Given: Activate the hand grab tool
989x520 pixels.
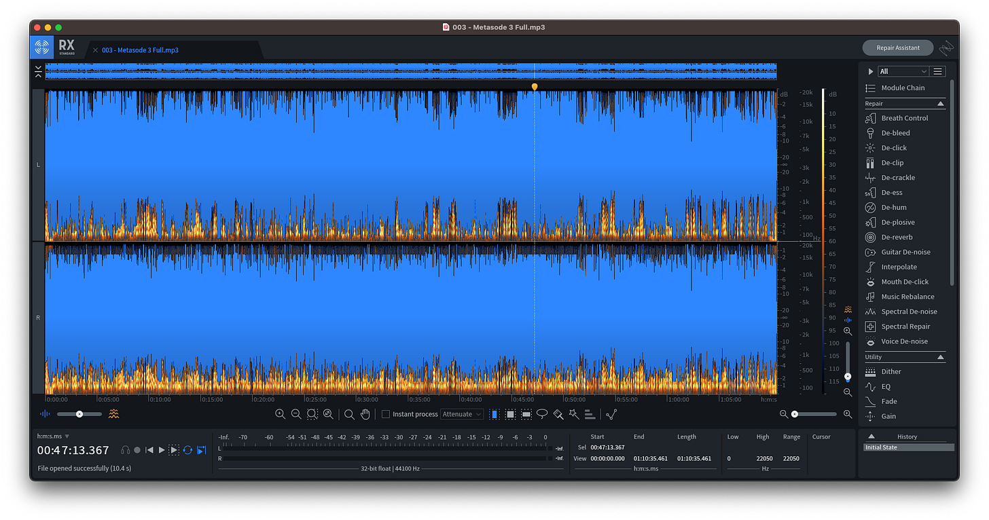Looking at the screenshot, I should point(365,414).
